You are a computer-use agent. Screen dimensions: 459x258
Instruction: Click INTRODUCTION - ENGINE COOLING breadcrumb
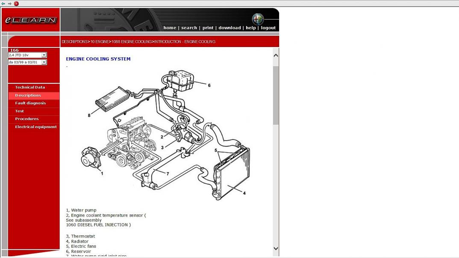click(x=185, y=41)
